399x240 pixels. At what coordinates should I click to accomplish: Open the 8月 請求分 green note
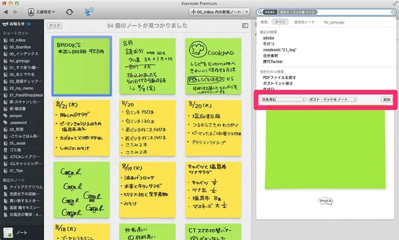coord(147,66)
